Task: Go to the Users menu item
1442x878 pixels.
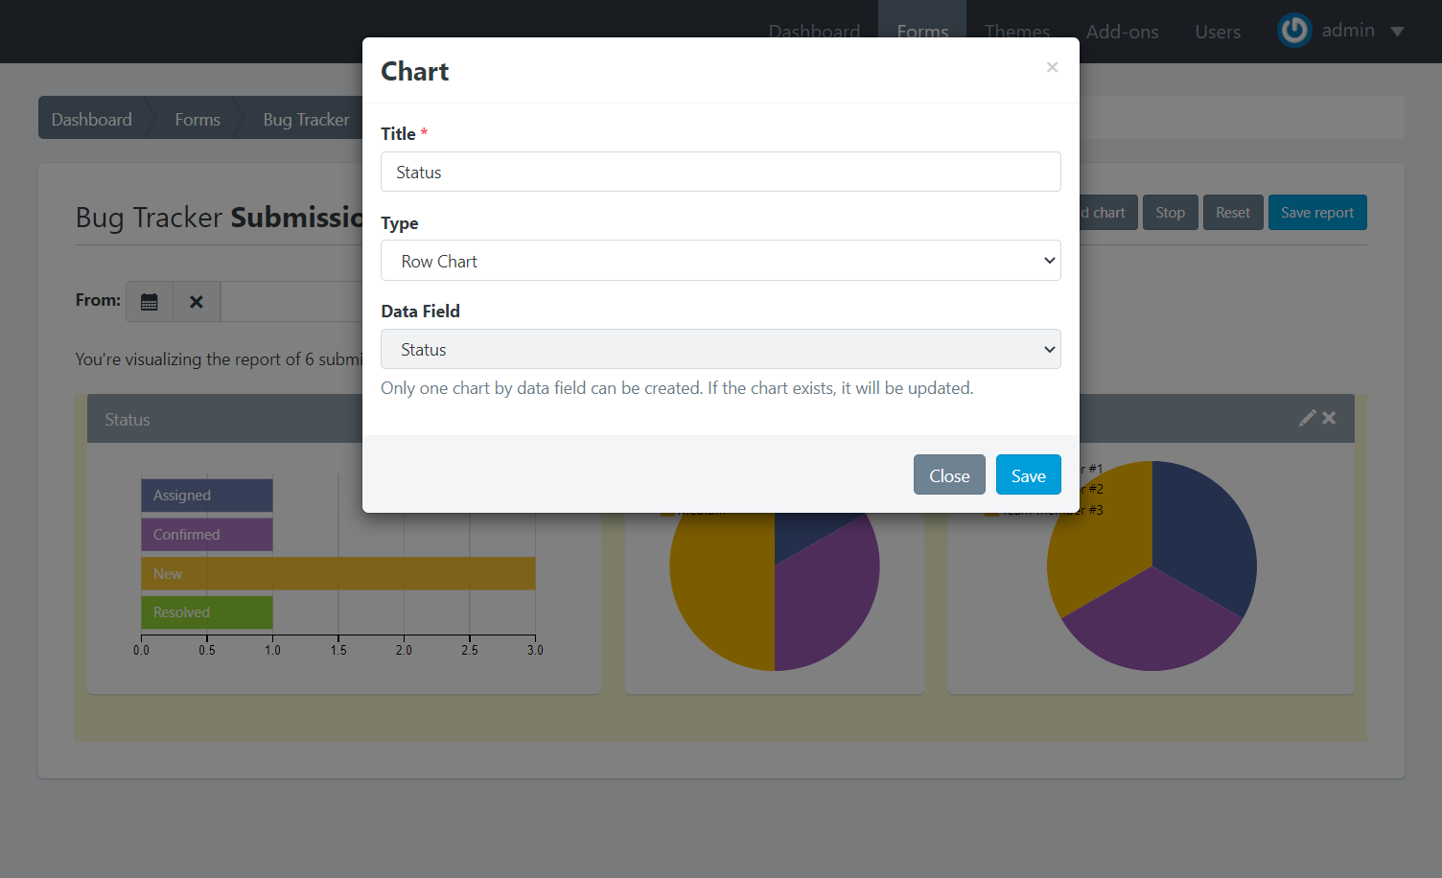Action: point(1218,32)
